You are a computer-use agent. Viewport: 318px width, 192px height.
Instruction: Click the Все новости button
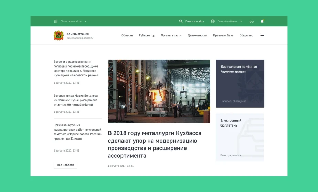click(65, 165)
